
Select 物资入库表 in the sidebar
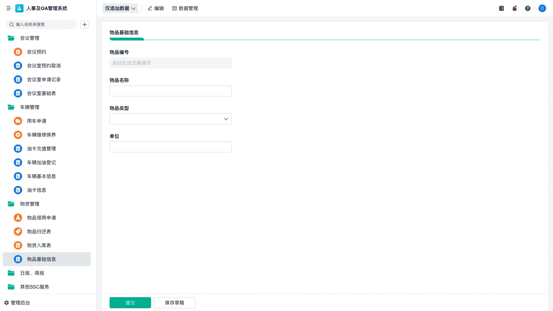[x=39, y=245]
